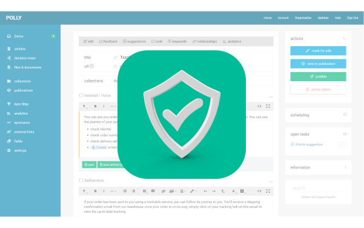Image resolution: width=364 pixels, height=228 pixels.
Task: Open code view in Selfservice editor
Action: click(x=259, y=191)
